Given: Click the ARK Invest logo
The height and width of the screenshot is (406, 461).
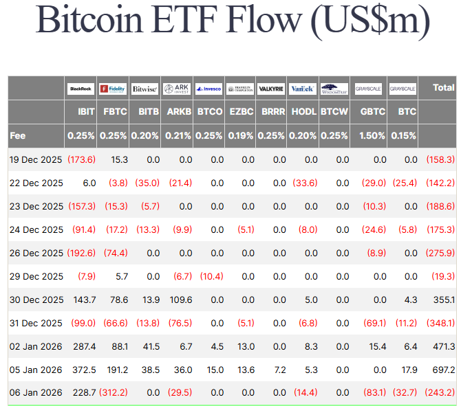Looking at the screenshot, I should point(177,89).
